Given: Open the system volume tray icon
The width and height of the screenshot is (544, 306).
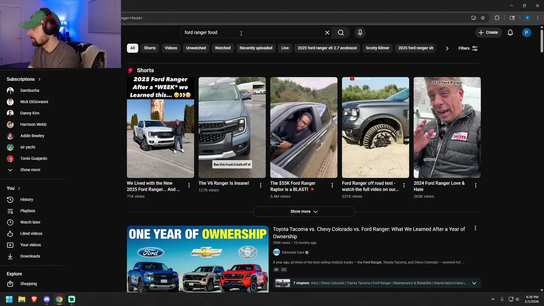Looking at the screenshot, I should (x=517, y=299).
